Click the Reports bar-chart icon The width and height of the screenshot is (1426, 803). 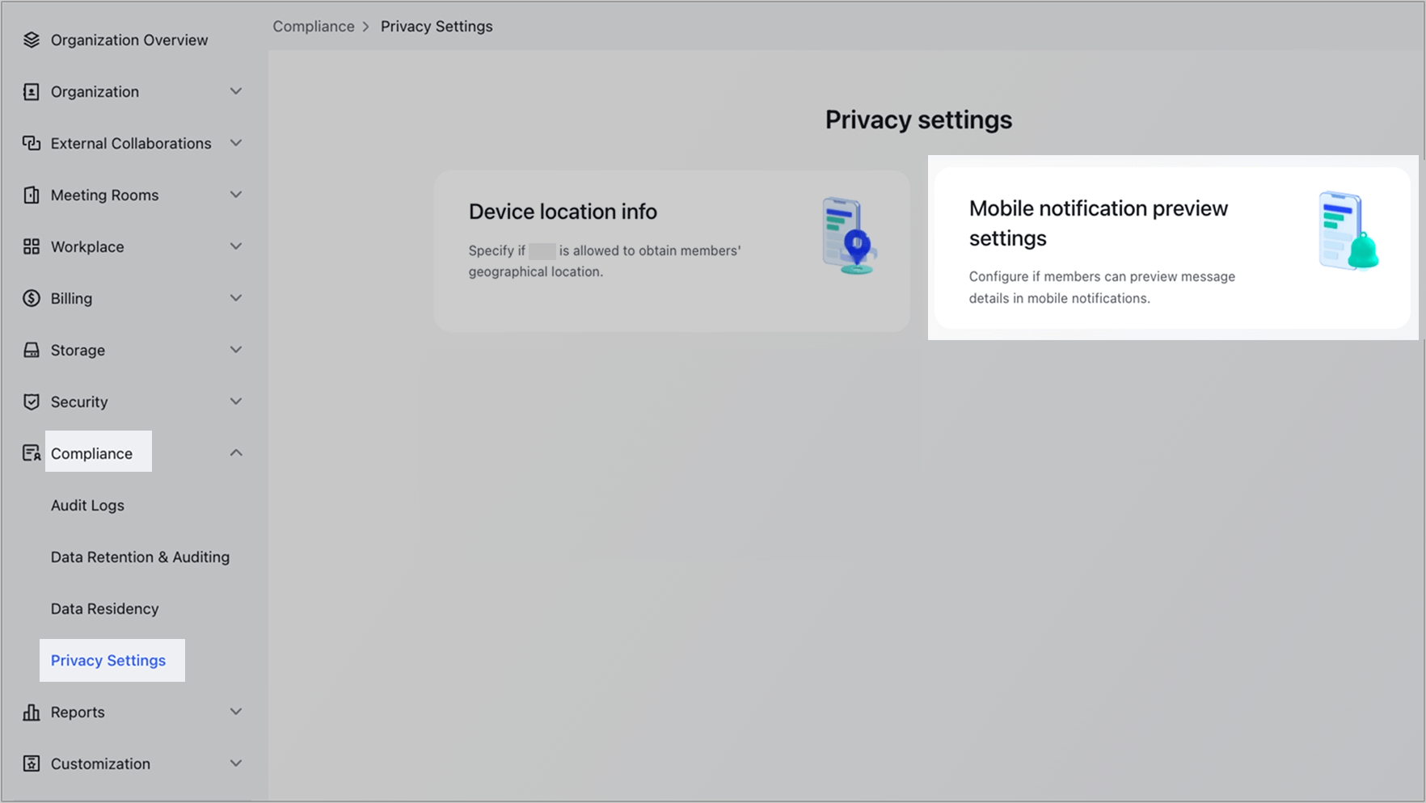coord(32,712)
